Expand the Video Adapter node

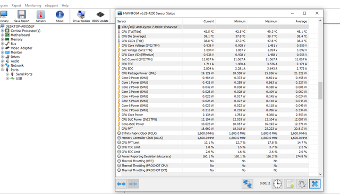coord(2,48)
